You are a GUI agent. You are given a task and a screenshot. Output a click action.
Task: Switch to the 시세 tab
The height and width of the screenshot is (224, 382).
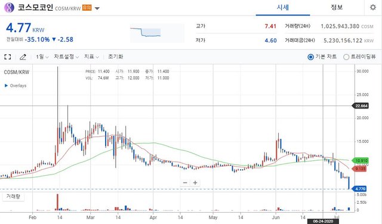point(283,8)
